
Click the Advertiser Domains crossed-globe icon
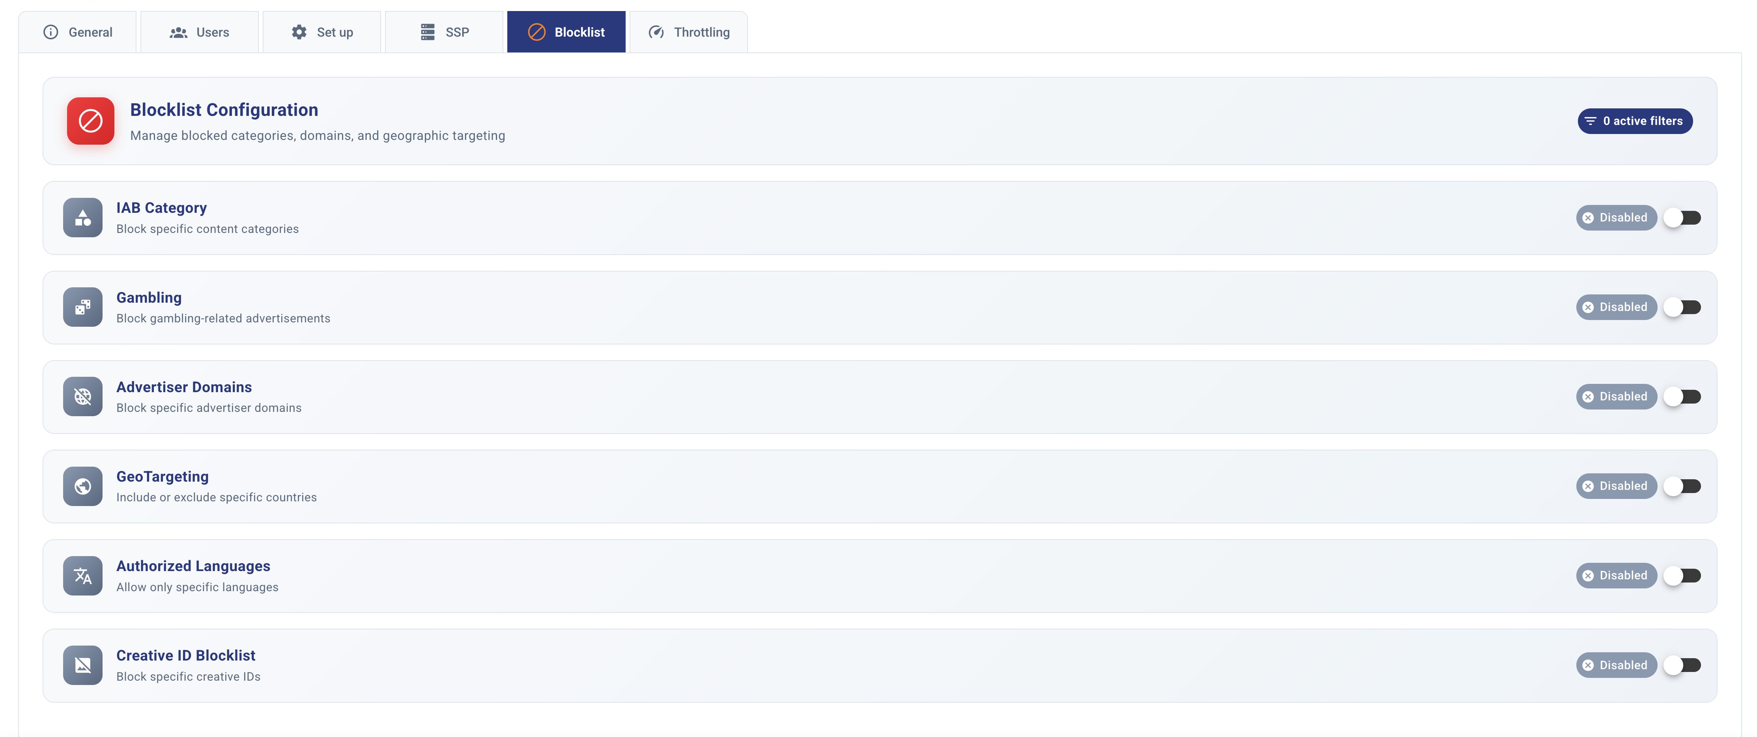[82, 396]
